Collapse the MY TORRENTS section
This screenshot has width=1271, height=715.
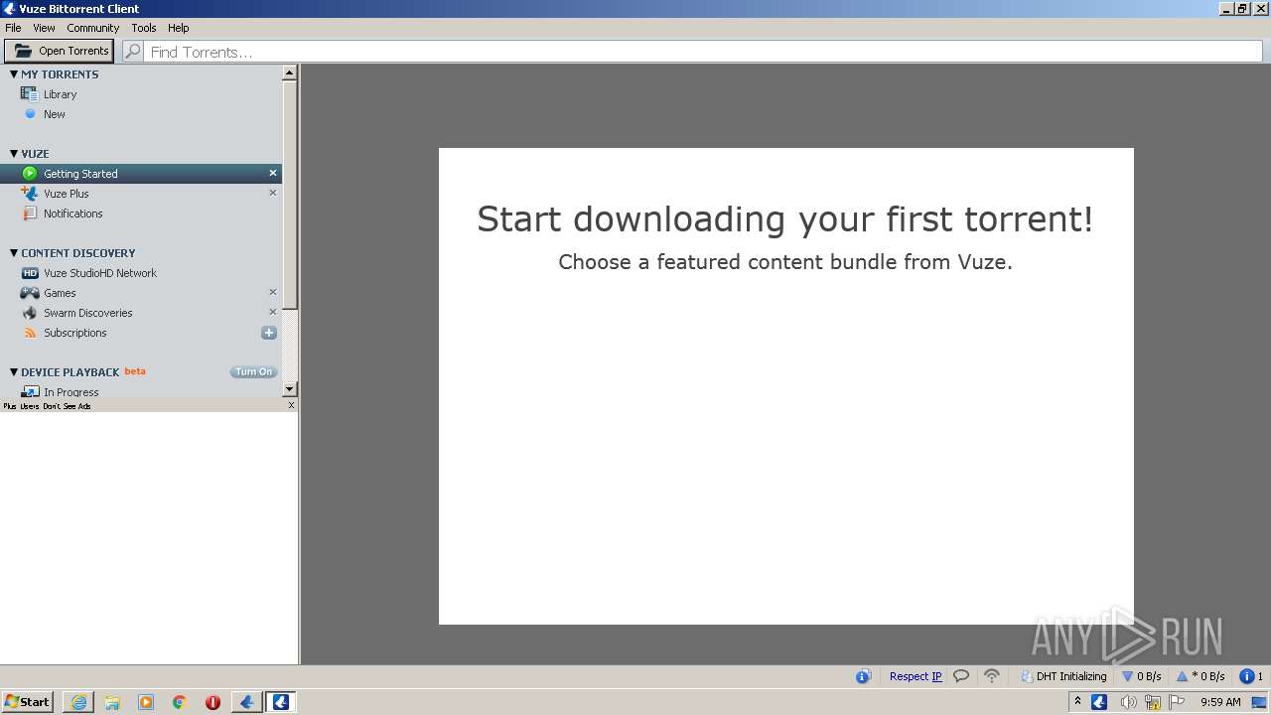tap(14, 74)
